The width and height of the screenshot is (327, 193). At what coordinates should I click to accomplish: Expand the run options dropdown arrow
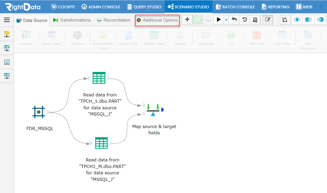click(226, 20)
